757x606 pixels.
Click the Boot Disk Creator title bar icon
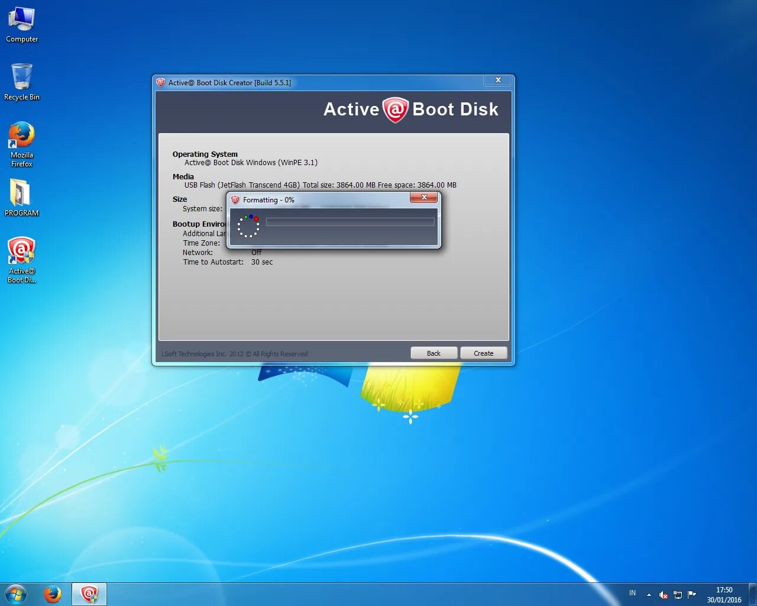click(x=161, y=82)
